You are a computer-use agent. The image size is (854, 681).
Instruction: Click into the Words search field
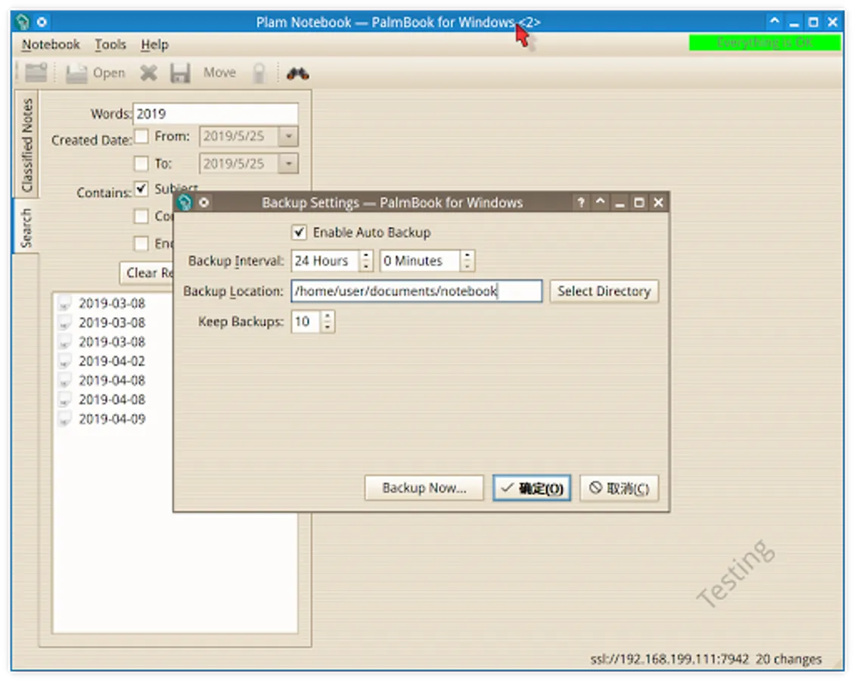tap(216, 113)
